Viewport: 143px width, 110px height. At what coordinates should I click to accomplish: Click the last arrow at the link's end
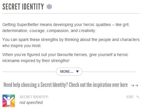137,85
